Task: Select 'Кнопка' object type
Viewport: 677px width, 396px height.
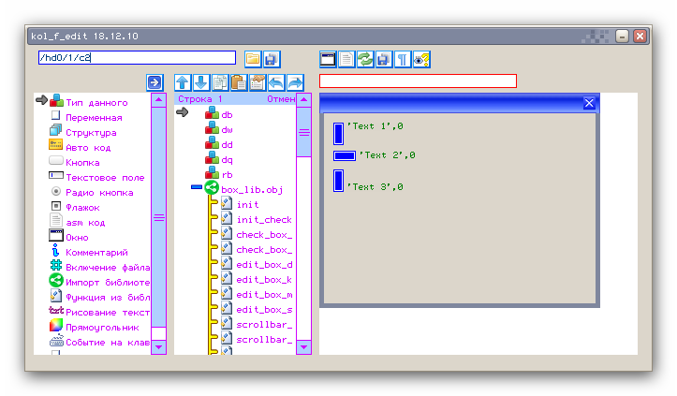Action: point(82,163)
